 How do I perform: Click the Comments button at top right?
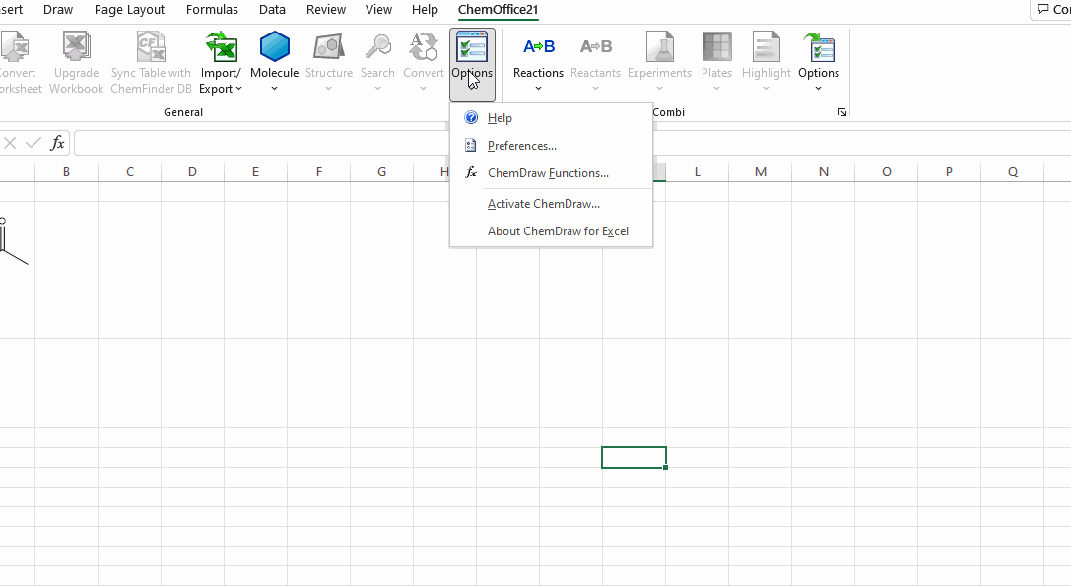[1052, 10]
